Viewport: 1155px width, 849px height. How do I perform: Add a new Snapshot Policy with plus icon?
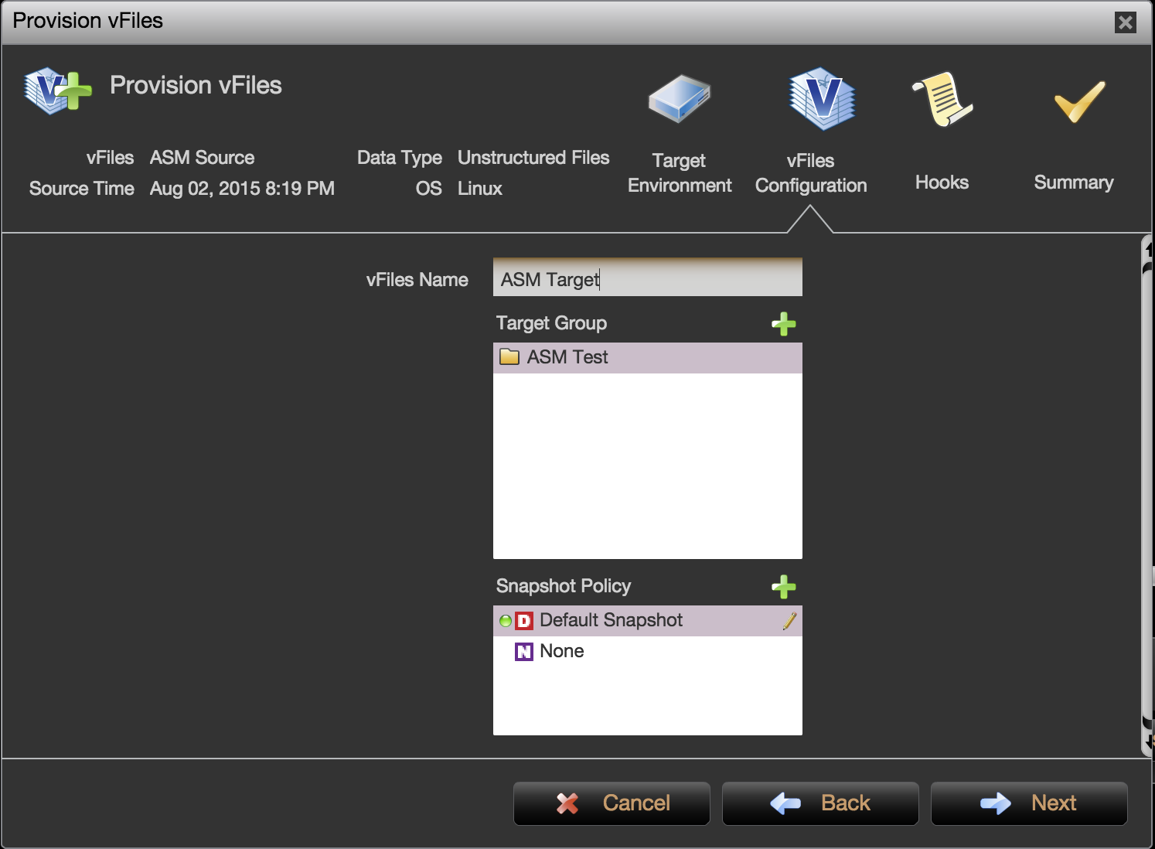[783, 587]
